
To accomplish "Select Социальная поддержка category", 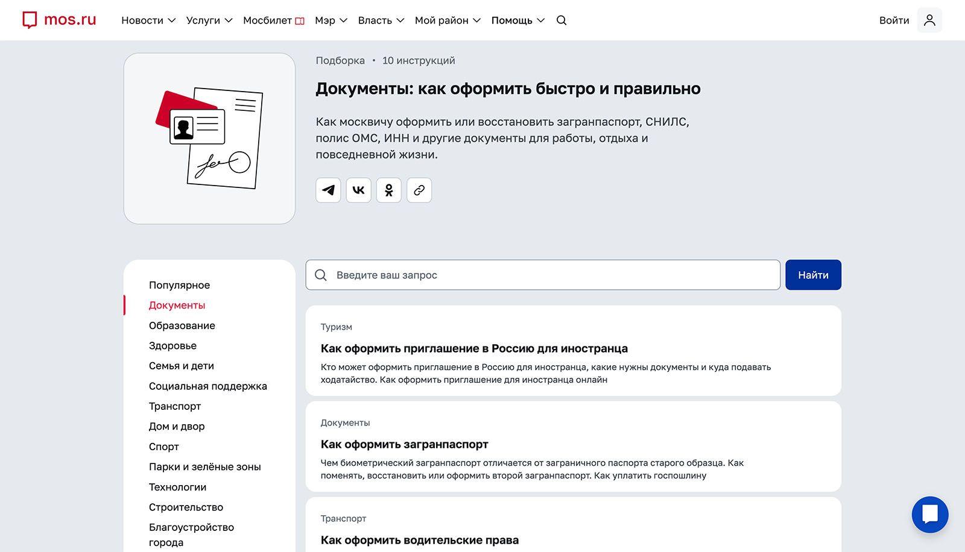I will pos(208,386).
